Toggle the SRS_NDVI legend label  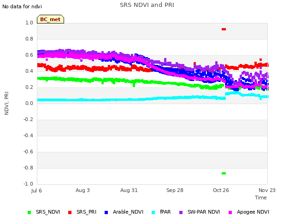coord(48,212)
